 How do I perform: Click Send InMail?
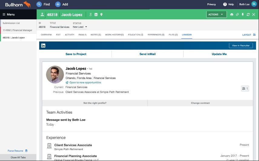[147, 54]
